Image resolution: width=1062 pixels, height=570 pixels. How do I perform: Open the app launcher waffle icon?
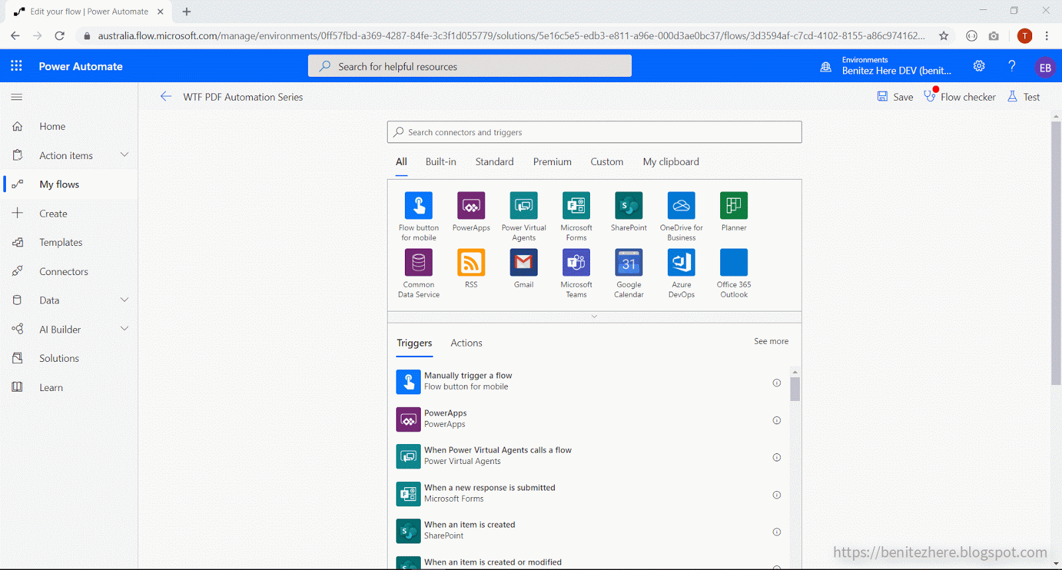coord(17,66)
